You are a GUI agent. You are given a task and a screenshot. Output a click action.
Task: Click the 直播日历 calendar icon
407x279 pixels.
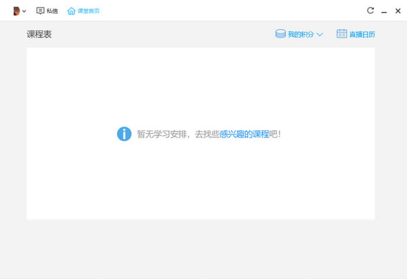point(342,34)
